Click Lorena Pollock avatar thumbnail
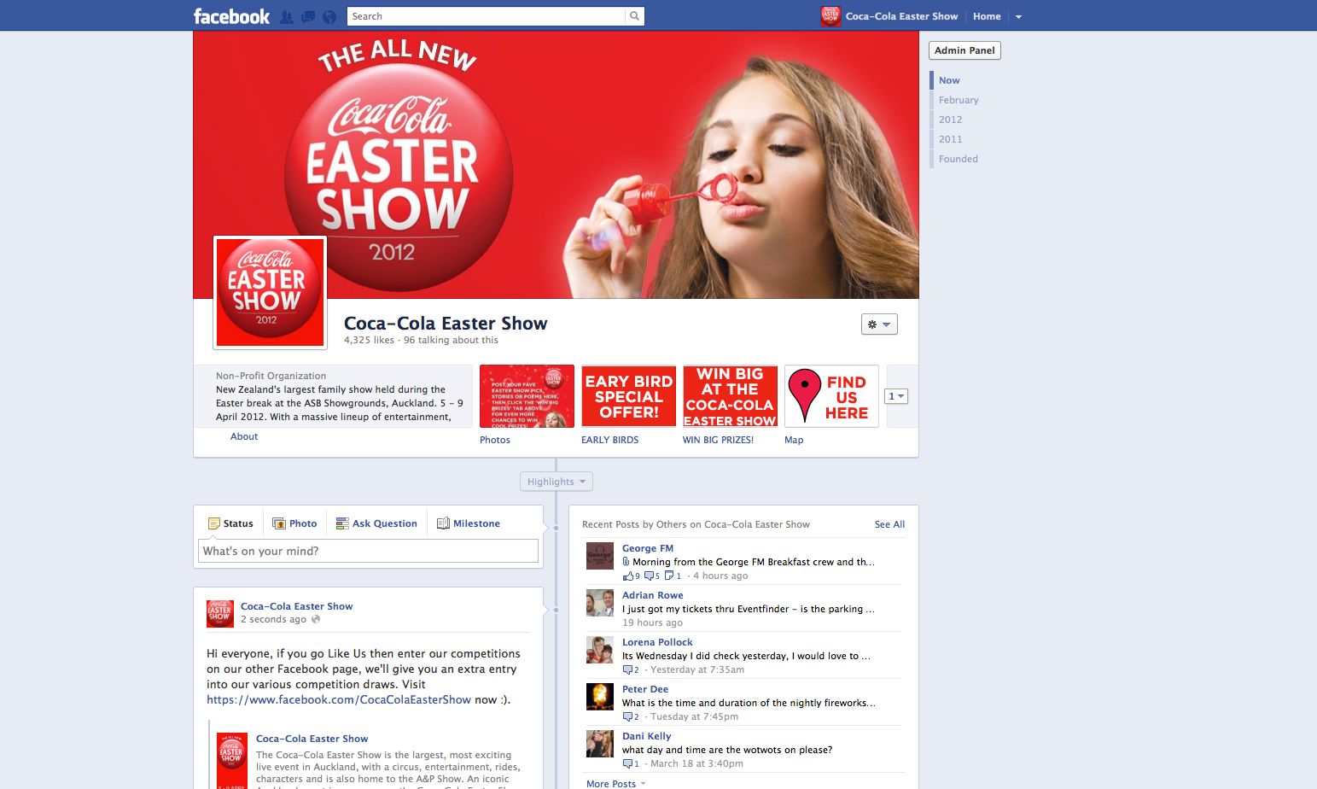 coord(600,650)
